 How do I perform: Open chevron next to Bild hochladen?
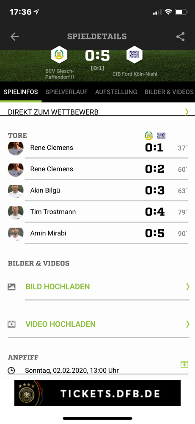pyautogui.click(x=188, y=287)
